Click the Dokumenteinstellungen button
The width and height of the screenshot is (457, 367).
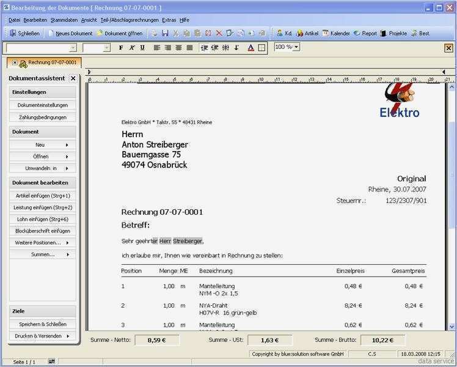coord(43,105)
